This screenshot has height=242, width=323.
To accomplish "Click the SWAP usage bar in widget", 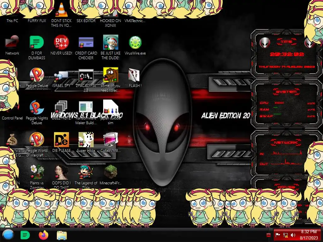I will pyautogui.click(x=277, y=114).
